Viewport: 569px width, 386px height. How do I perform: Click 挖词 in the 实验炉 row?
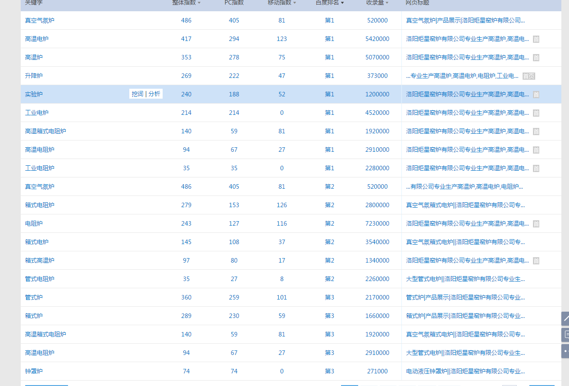coord(137,94)
